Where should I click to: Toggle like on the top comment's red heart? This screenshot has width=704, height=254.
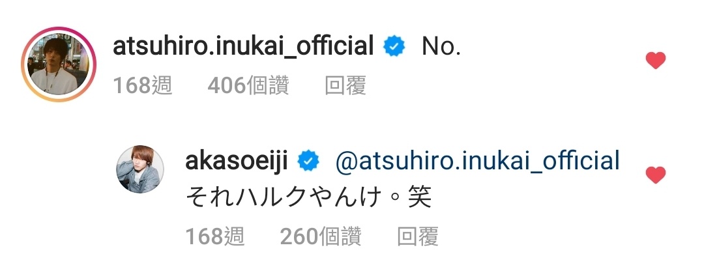[x=655, y=61]
